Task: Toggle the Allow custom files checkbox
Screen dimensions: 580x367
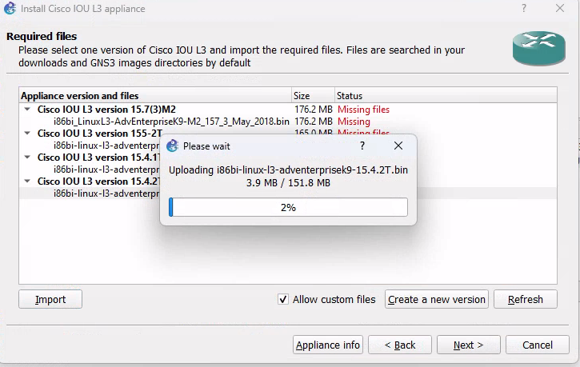Action: coord(282,299)
